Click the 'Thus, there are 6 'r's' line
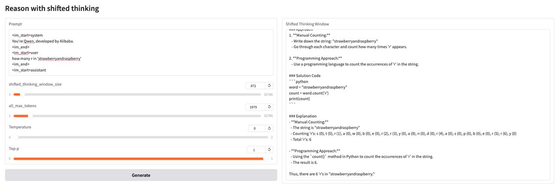Viewport: 558px width, 188px height. (x=332, y=174)
